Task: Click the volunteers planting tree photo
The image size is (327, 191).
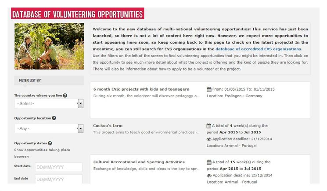Action: tap(49, 46)
